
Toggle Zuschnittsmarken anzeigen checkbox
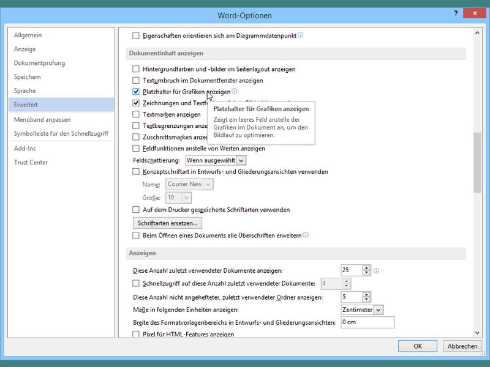pyautogui.click(x=135, y=137)
